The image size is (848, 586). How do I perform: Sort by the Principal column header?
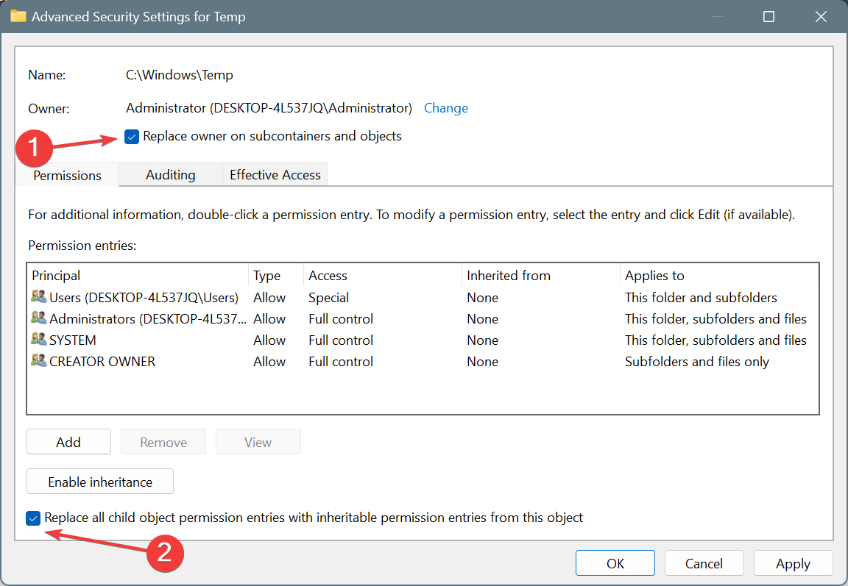[x=138, y=276]
